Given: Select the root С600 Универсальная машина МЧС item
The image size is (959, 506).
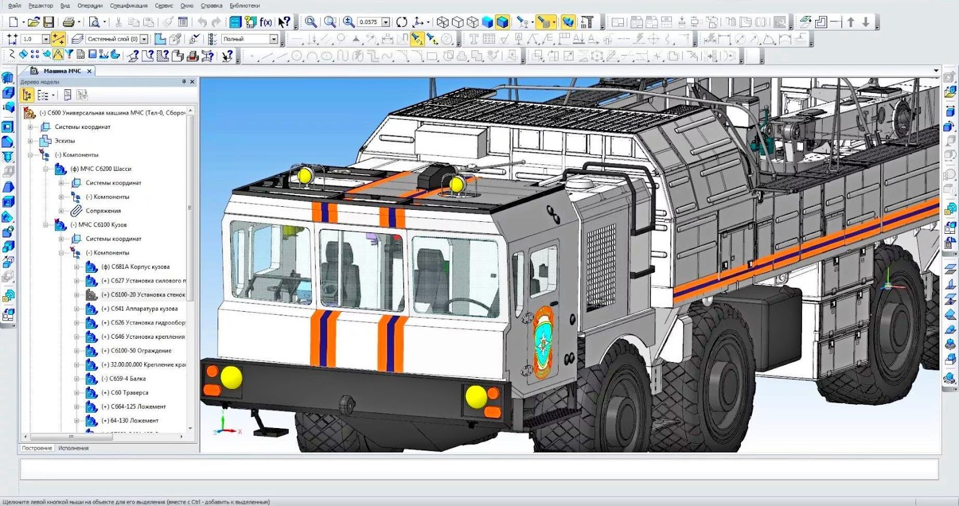Looking at the screenshot, I should (x=112, y=113).
